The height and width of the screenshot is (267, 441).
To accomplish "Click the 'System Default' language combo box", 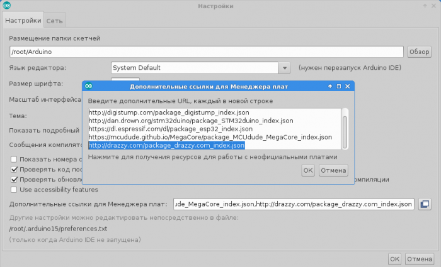I will (x=195, y=67).
